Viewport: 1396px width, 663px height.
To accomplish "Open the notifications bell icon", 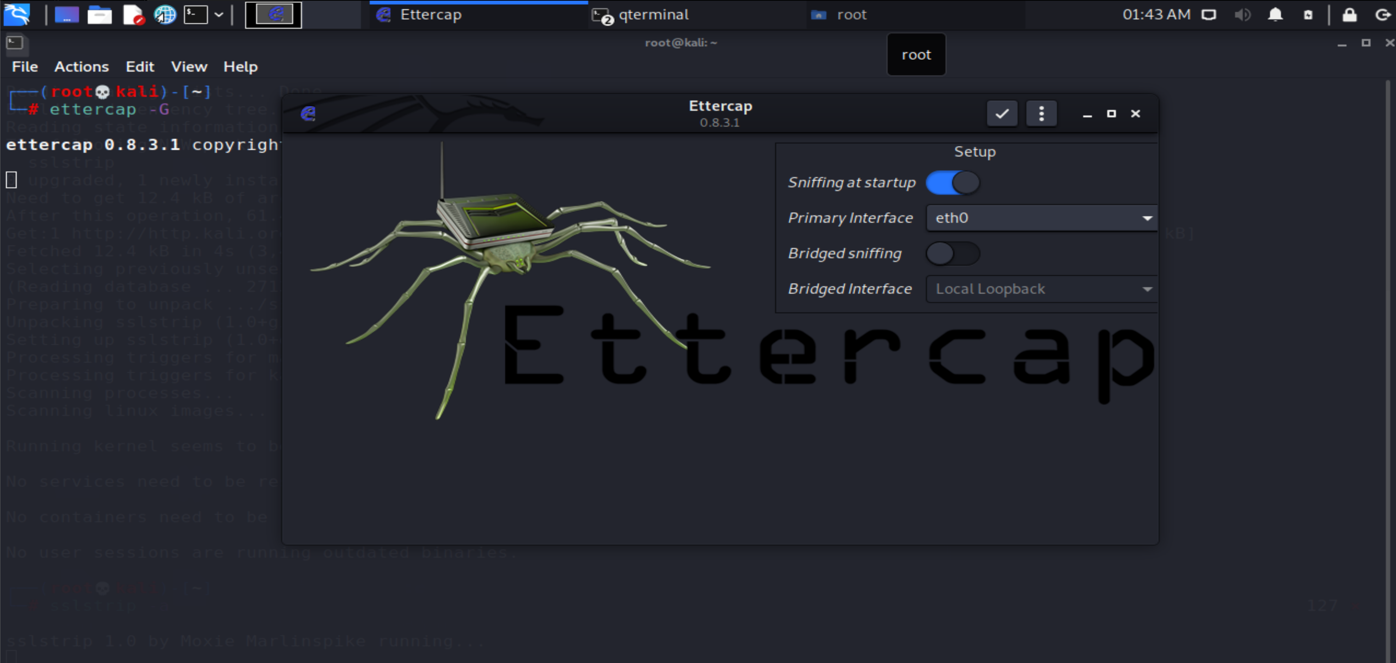I will click(x=1276, y=15).
